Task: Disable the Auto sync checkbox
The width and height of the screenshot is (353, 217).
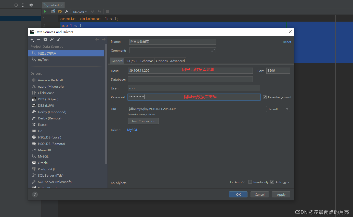Action: [272, 182]
